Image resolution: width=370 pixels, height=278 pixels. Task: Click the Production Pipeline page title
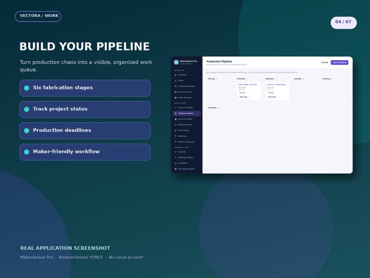pos(219,62)
